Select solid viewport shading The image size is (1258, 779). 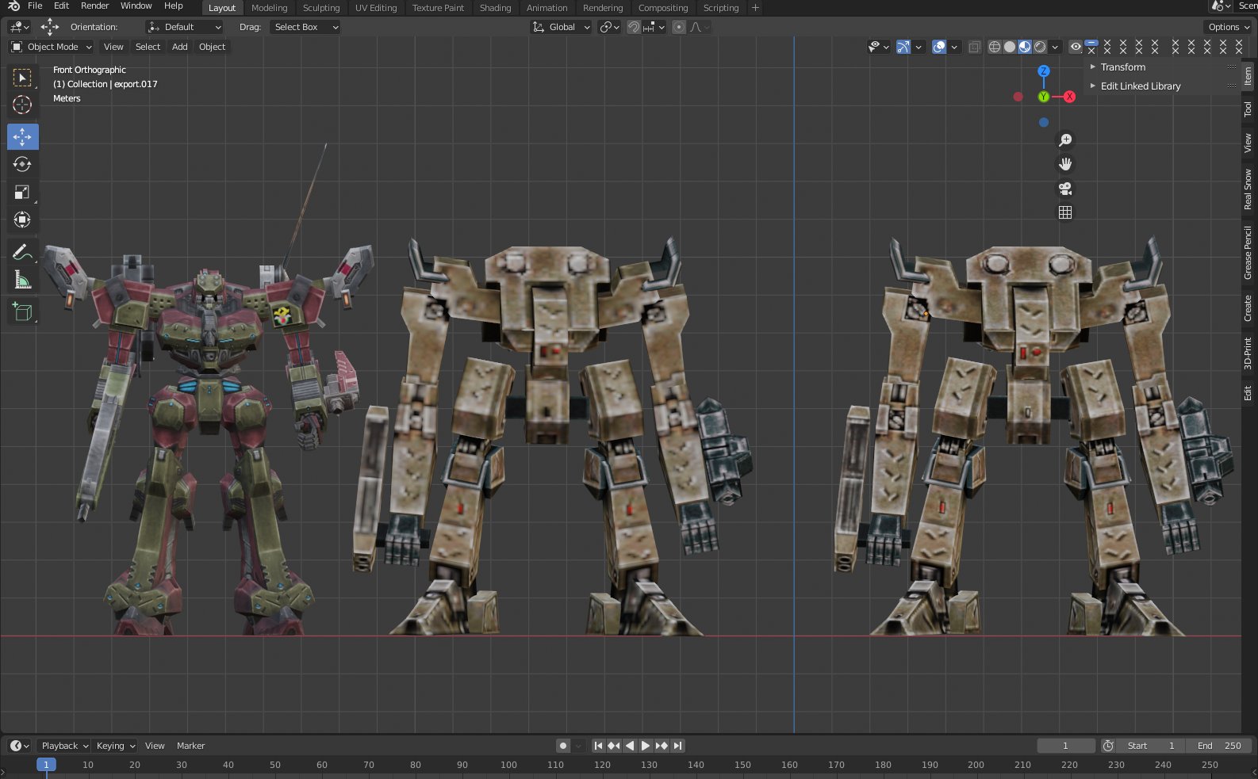tap(1010, 47)
